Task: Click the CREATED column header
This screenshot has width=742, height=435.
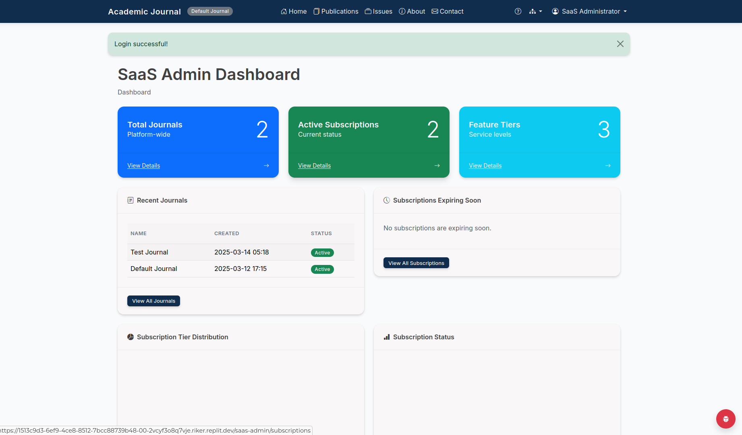Action: point(226,233)
